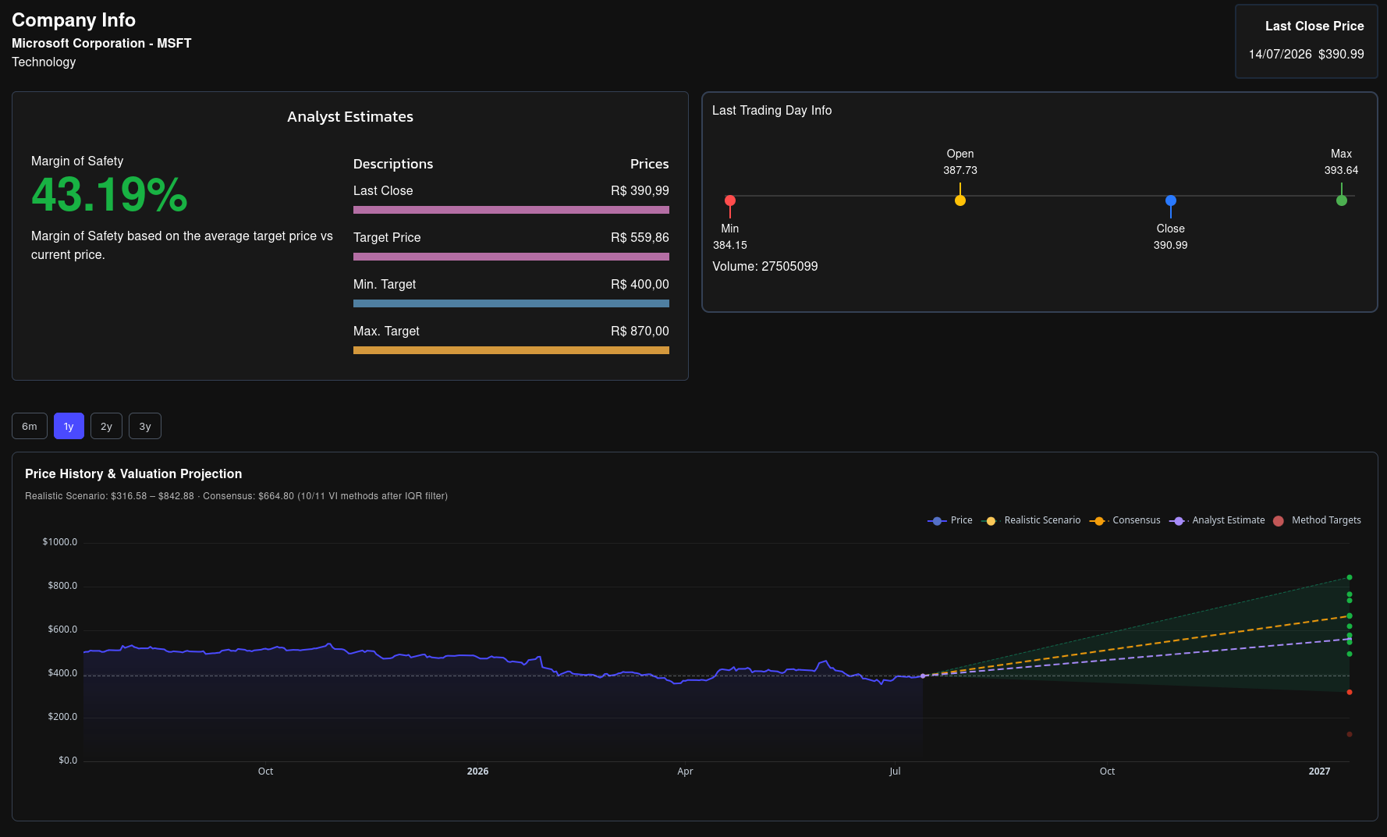
Task: Click Microsoft Corporation - MSFT heading
Action: [x=101, y=43]
